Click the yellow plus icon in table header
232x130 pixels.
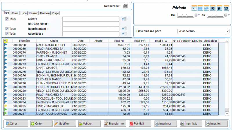point(6,41)
